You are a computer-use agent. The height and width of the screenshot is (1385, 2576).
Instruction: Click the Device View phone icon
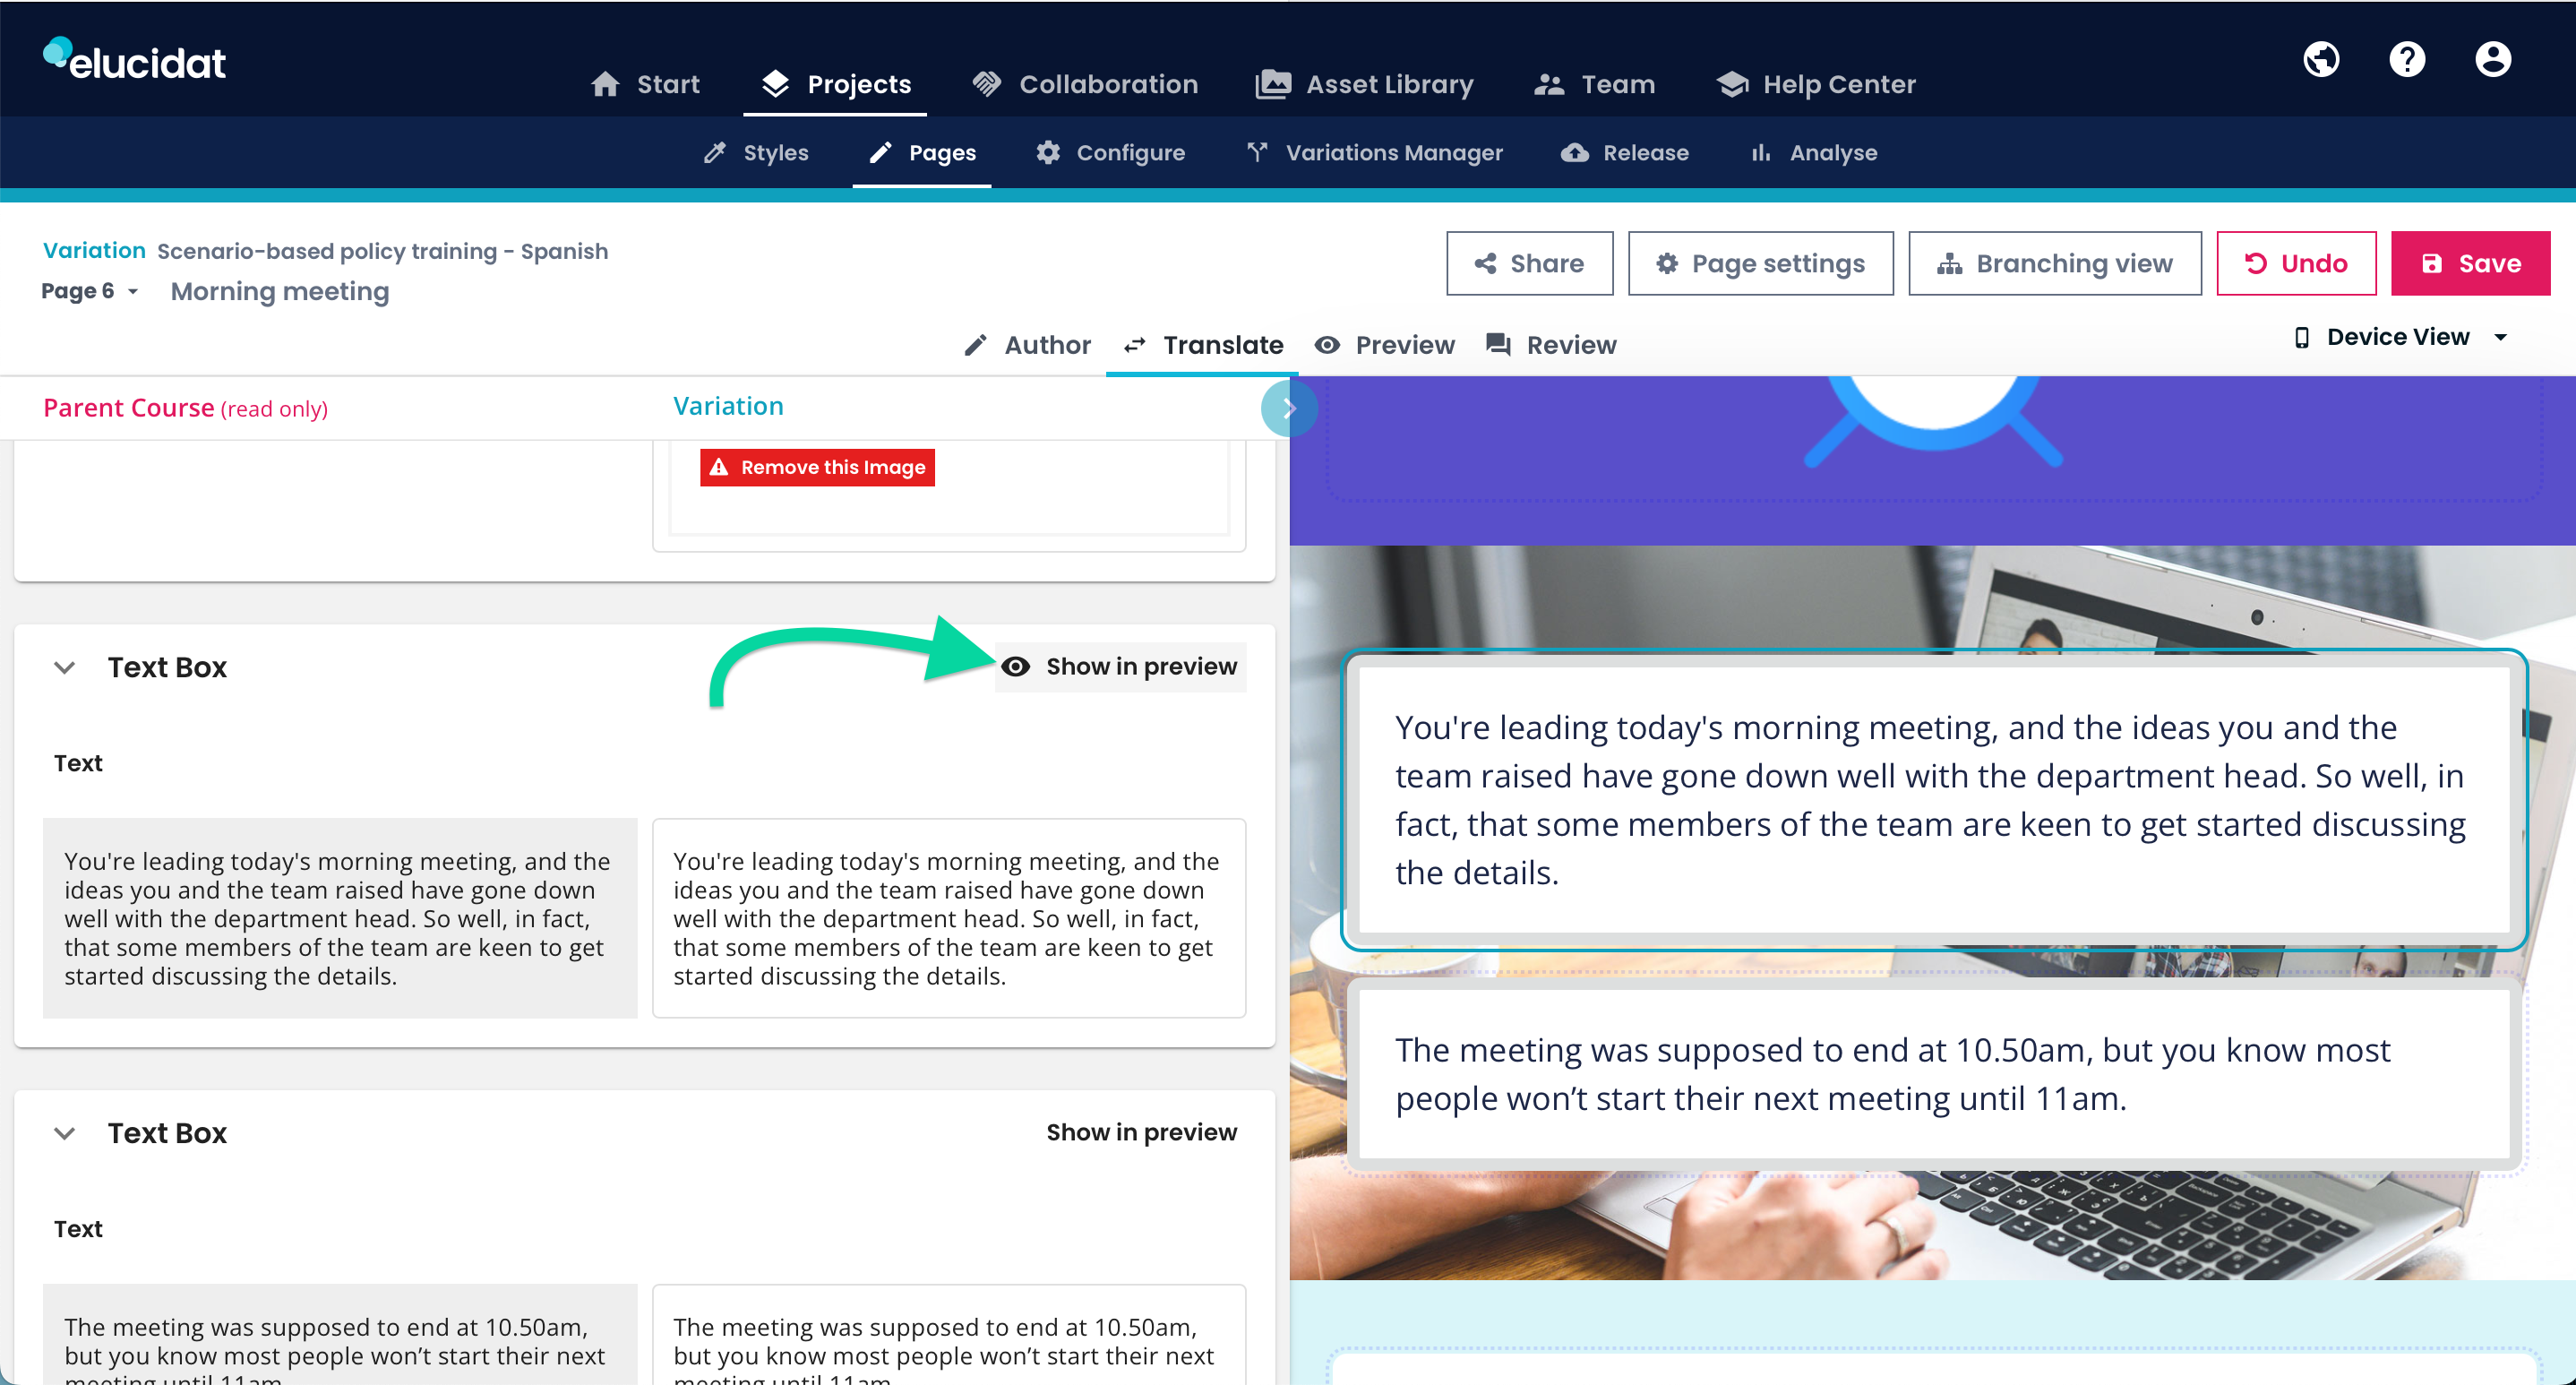(2301, 337)
